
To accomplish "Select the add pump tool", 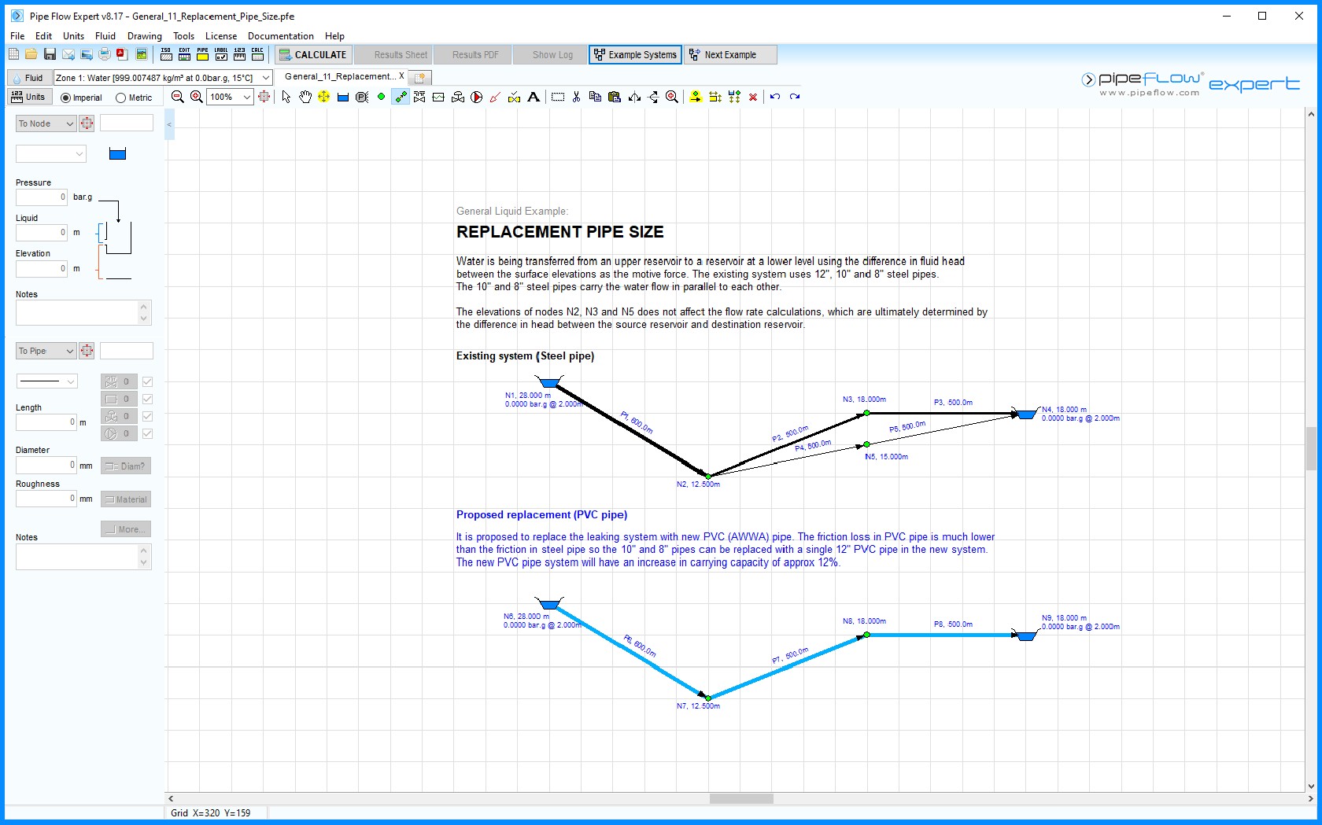I will point(477,97).
